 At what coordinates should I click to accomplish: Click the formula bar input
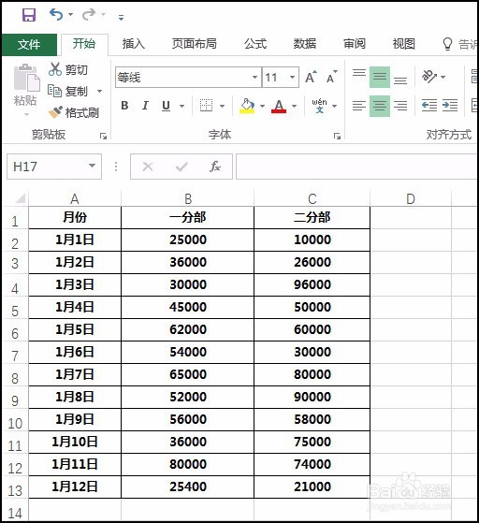[x=356, y=167]
